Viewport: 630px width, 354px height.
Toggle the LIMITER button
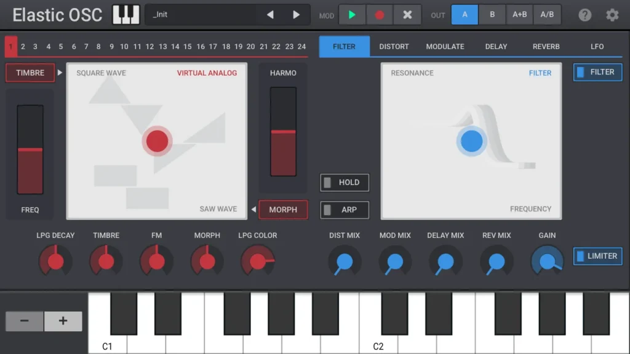tap(597, 256)
